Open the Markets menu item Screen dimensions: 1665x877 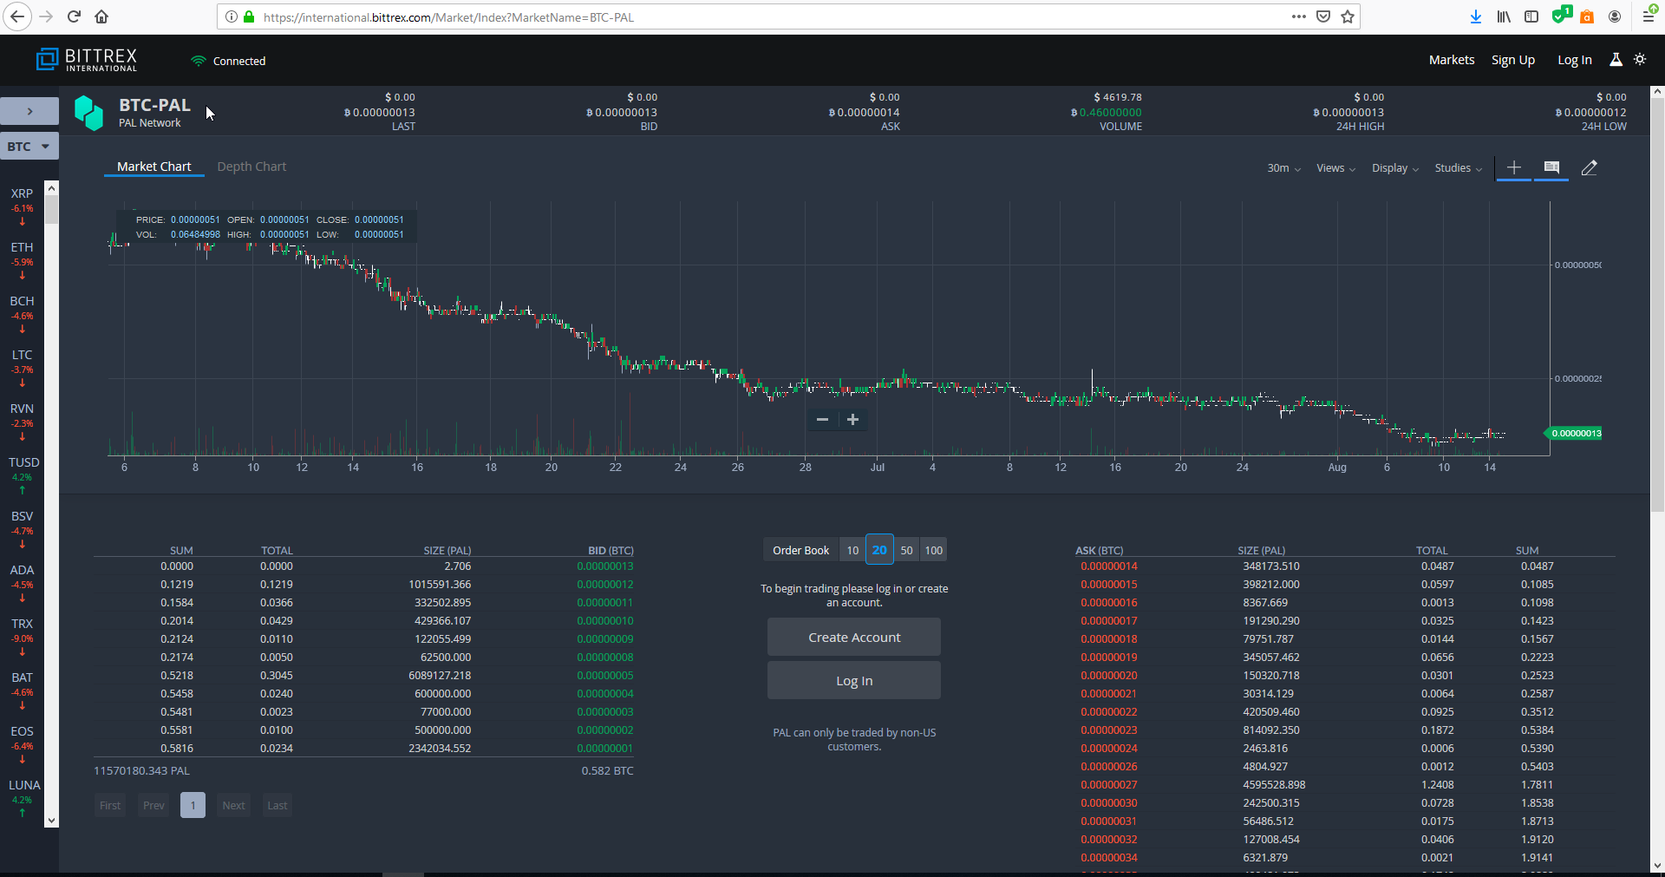coord(1452,60)
